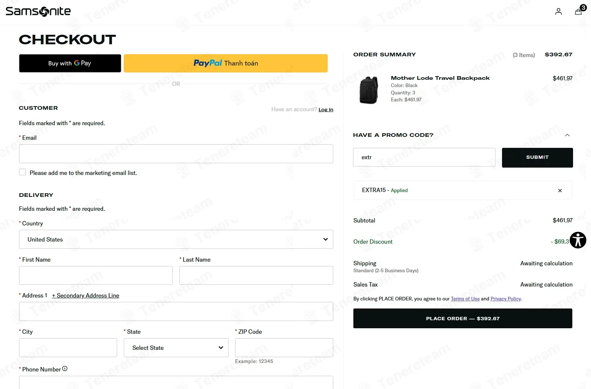Tick the marketing email list checkbox
Image resolution: width=591 pixels, height=389 pixels.
pos(22,172)
